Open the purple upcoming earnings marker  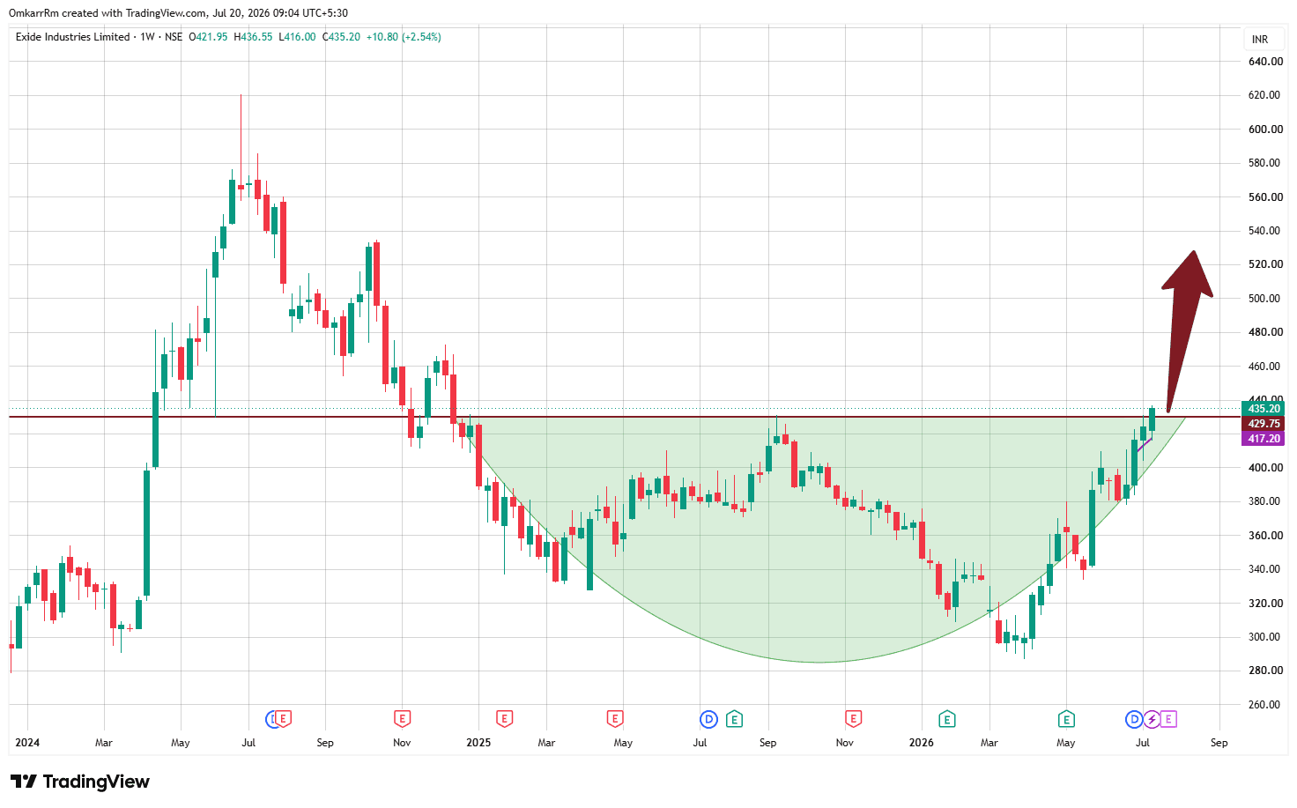[1168, 719]
